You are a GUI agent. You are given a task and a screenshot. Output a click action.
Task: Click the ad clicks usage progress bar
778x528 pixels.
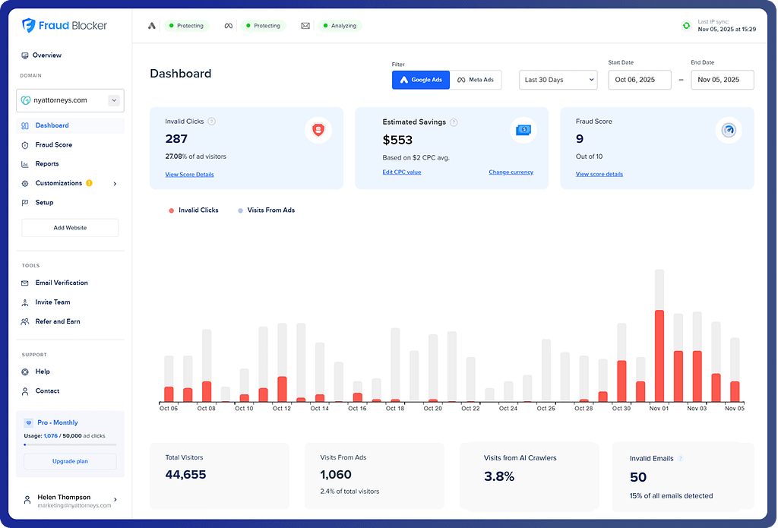[x=70, y=444]
